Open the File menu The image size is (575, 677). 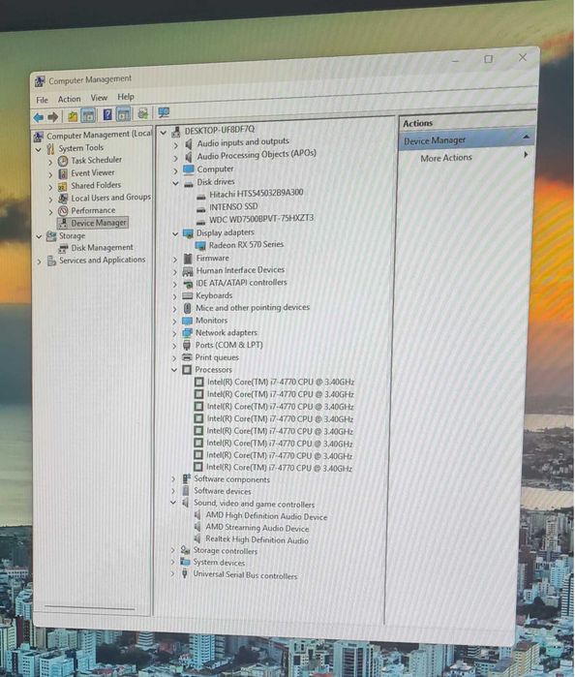[42, 100]
